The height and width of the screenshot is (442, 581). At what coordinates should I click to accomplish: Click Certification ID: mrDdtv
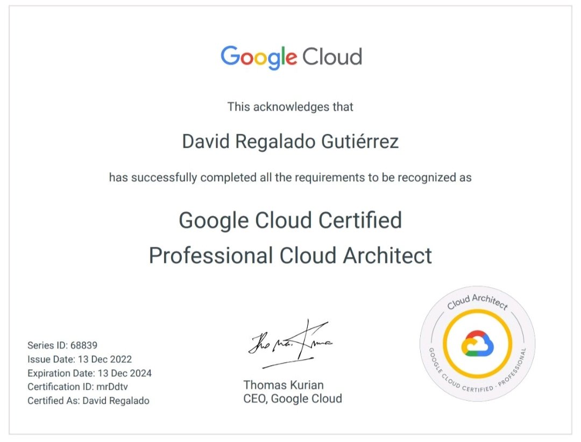[77, 387]
